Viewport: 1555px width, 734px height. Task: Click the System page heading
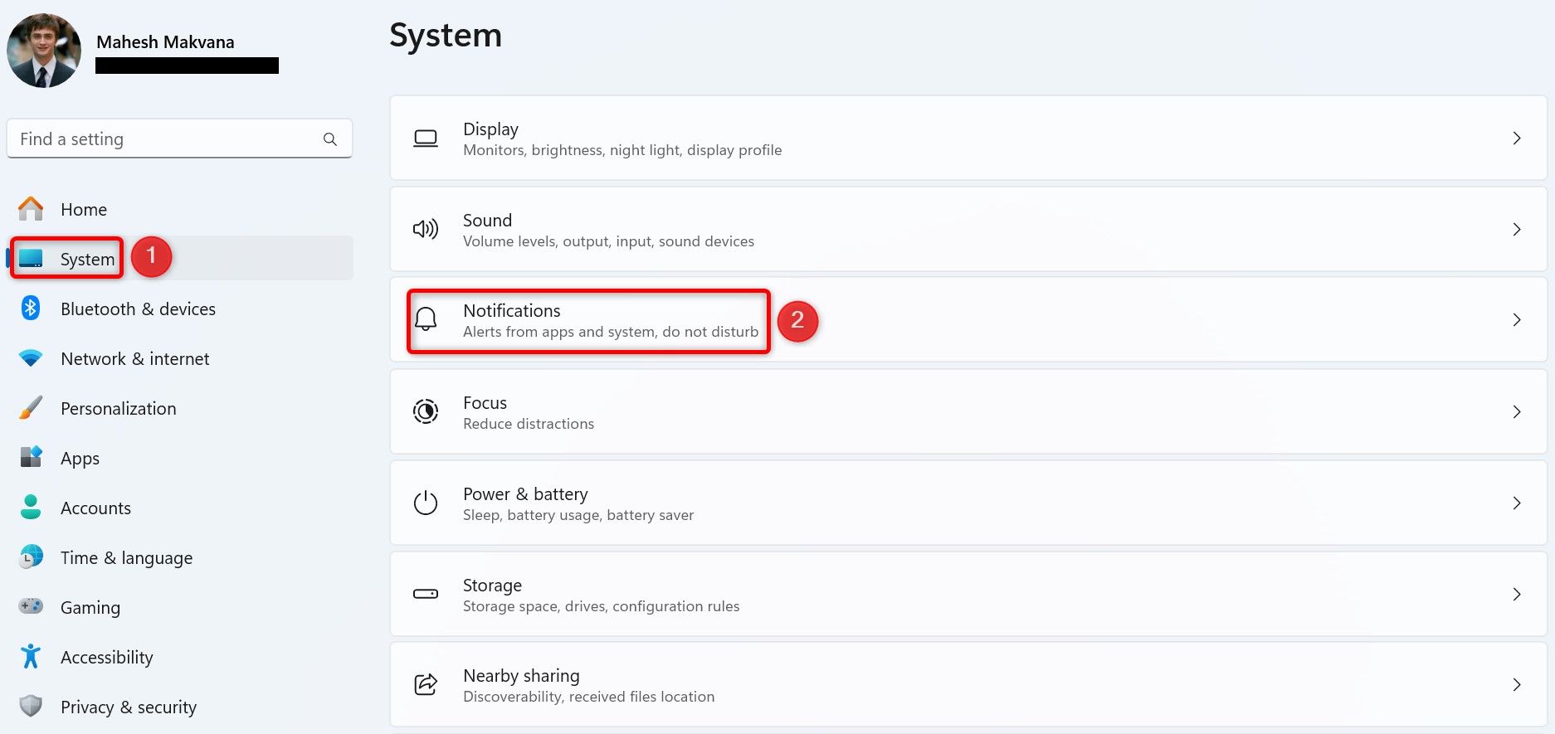click(x=446, y=36)
